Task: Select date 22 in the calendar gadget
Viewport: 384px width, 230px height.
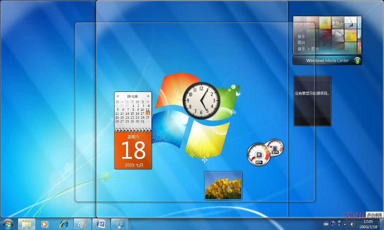Action: (x=132, y=117)
